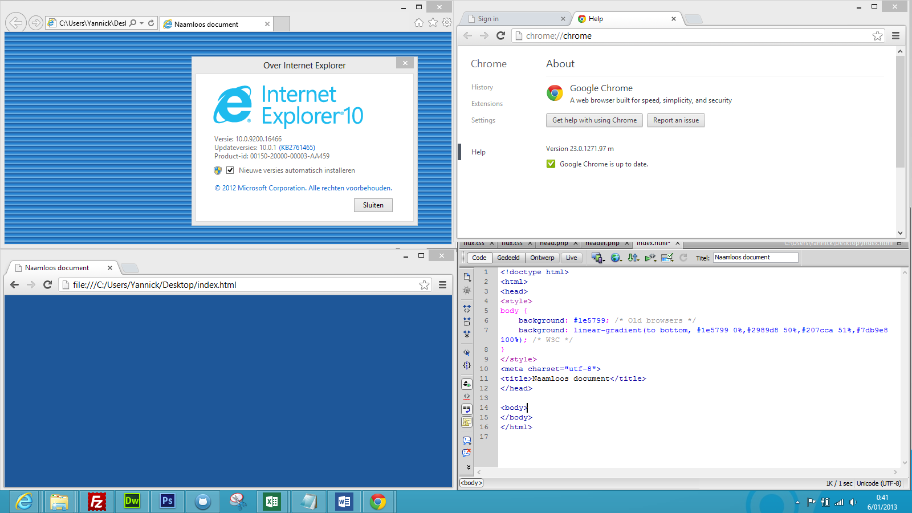912x513 pixels.
Task: Click Unicode (UTF-8) in Dreamweaver status bar
Action: pos(879,483)
